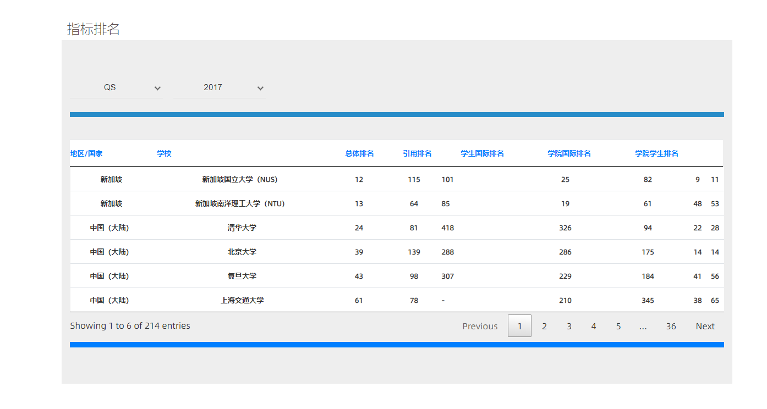Sort by 学生国际排名 column header
Viewport: 767px width, 409px height.
pos(482,153)
